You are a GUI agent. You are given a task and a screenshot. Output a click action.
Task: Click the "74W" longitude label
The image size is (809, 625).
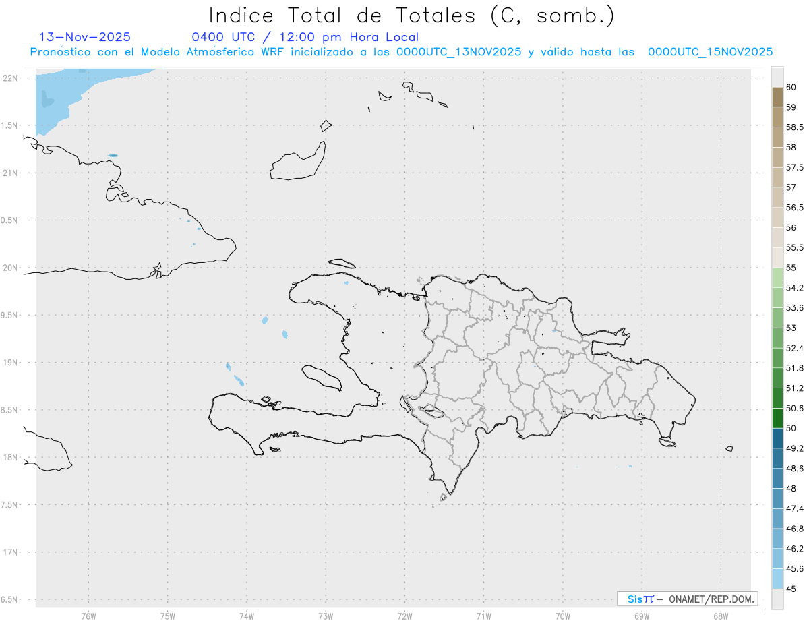pos(247,616)
